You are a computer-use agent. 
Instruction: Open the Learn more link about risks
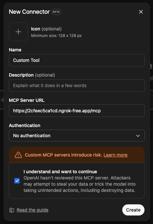coord(115,155)
